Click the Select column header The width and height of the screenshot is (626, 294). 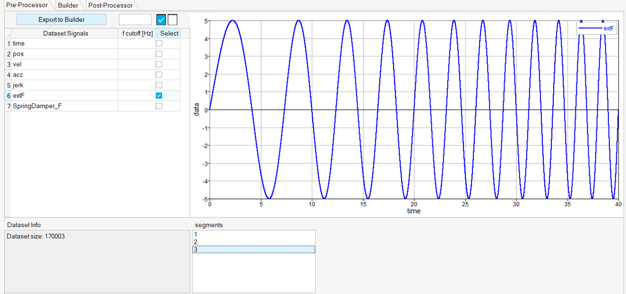(x=169, y=33)
